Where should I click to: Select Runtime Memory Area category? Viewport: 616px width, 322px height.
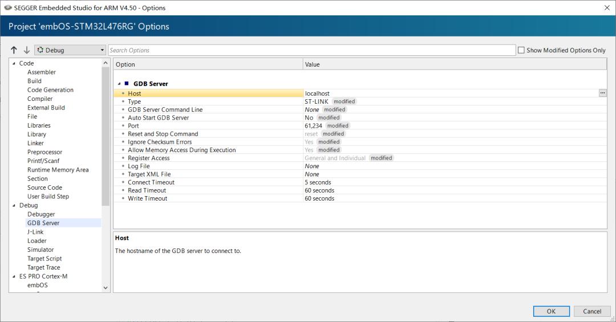(58, 170)
